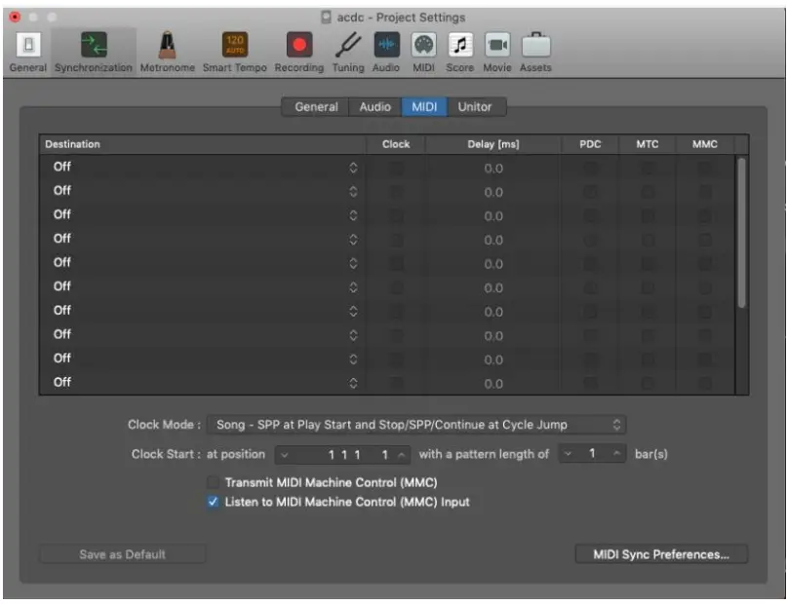The height and width of the screenshot is (604, 787).
Task: Open the Assets briefcase icon
Action: (x=534, y=45)
